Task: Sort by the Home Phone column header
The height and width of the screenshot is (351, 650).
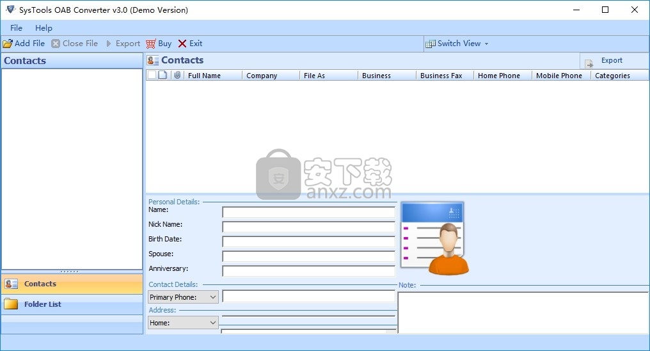Action: (503, 76)
